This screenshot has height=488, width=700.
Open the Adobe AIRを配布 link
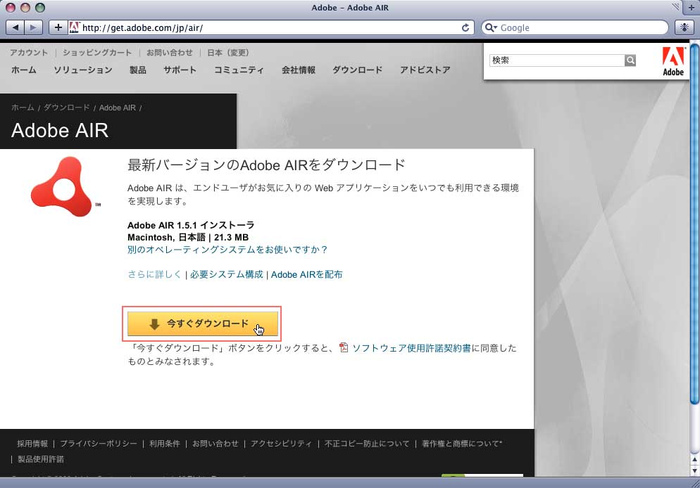[307, 274]
